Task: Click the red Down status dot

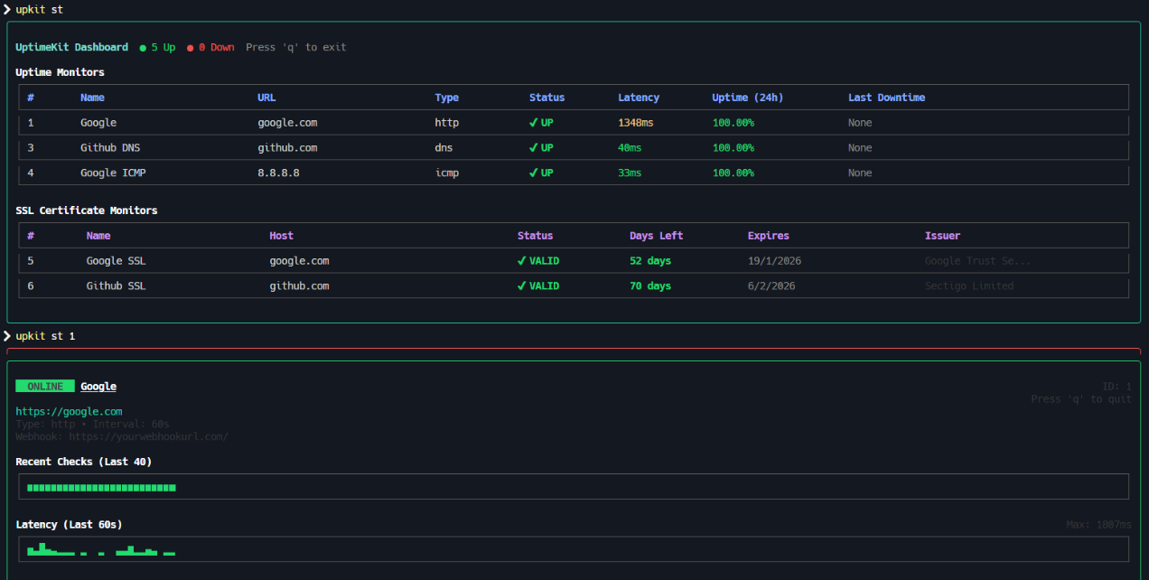Action: [x=191, y=47]
